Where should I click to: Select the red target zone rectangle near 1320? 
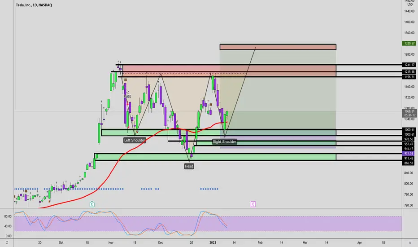(x=278, y=47)
